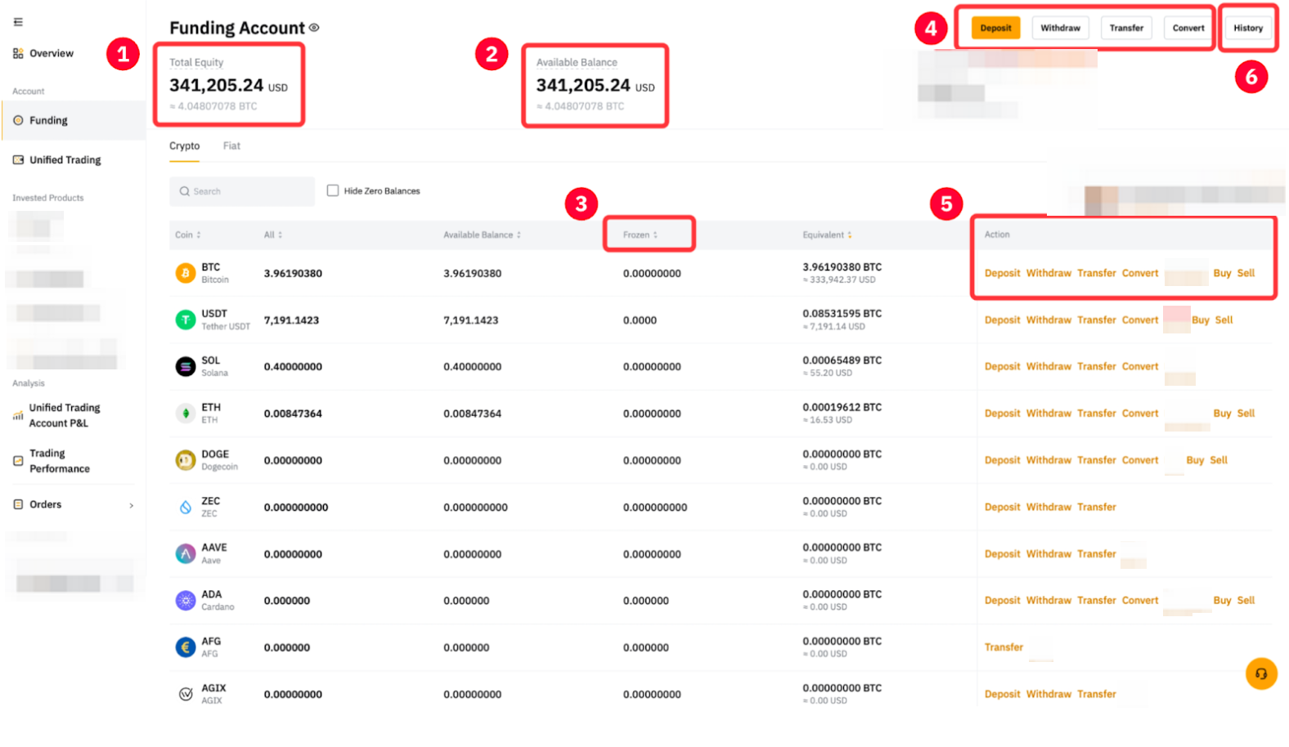Toggle balance visibility eye icon
Image resolution: width=1289 pixels, height=747 pixels.
[x=314, y=28]
